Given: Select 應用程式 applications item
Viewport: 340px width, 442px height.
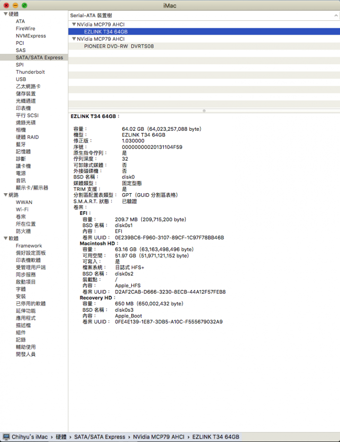Looking at the screenshot, I should 25,318.
